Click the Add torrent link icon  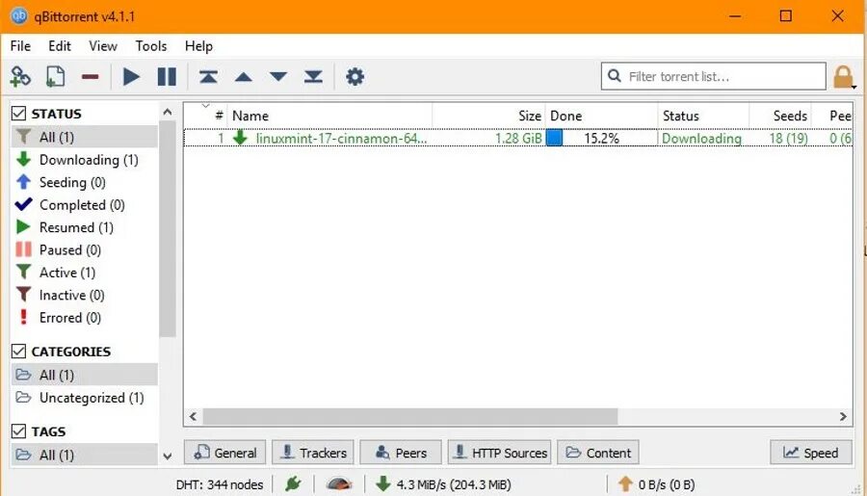[x=20, y=77]
